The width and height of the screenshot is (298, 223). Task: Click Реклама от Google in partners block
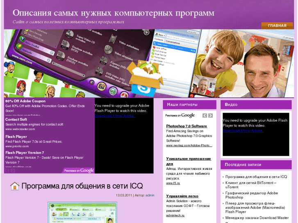(x=180, y=115)
